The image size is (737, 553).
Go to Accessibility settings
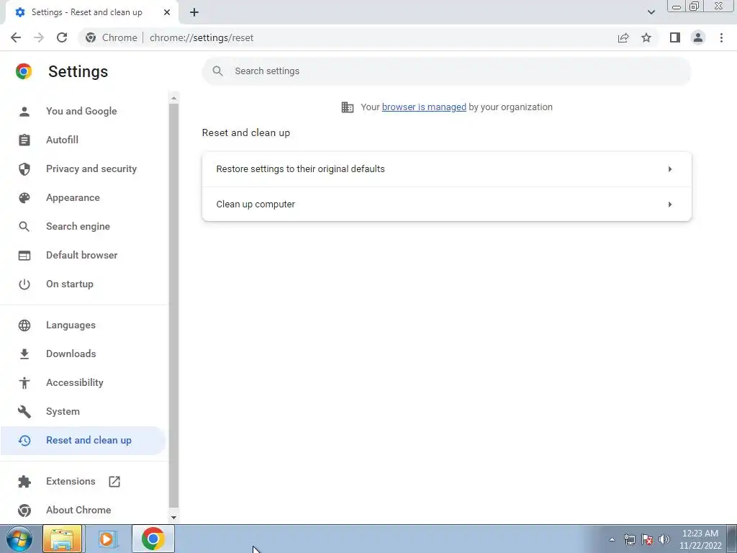(82, 382)
